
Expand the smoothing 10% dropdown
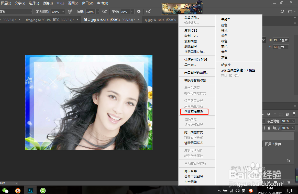[132, 12]
